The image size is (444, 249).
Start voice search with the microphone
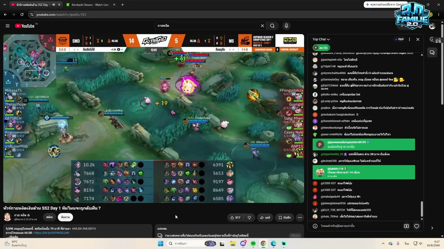(286, 26)
